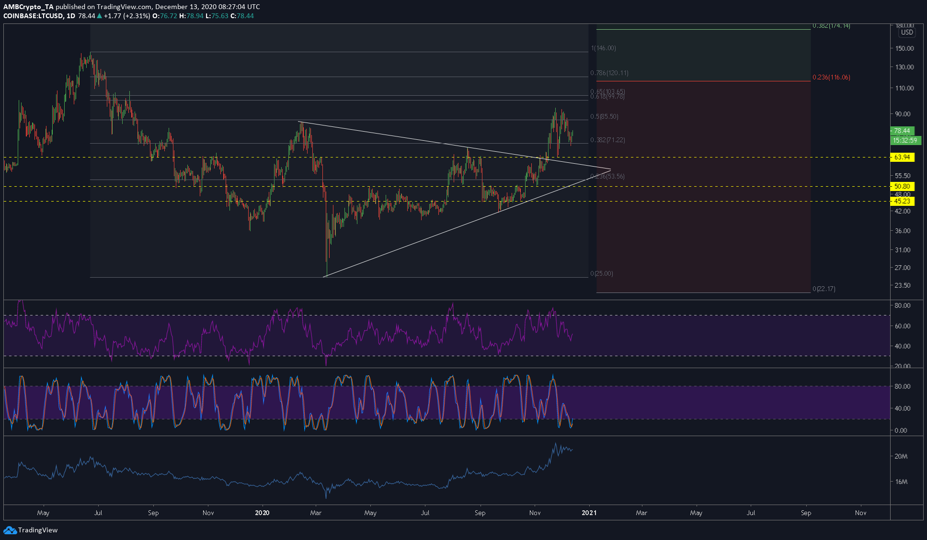The height and width of the screenshot is (540, 927).
Task: Click the 0(25.00) Fibonacci base label
Action: (602, 273)
